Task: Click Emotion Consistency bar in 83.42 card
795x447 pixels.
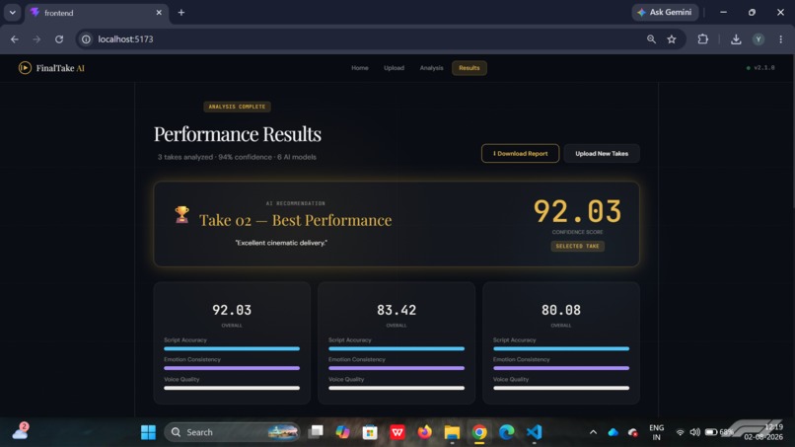Action: (x=396, y=368)
